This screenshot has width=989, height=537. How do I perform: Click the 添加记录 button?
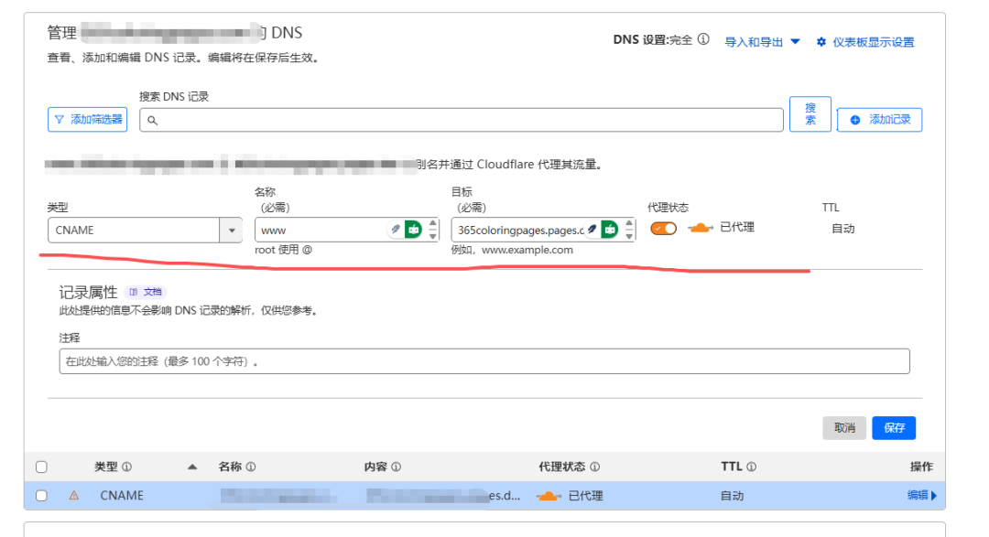click(880, 120)
